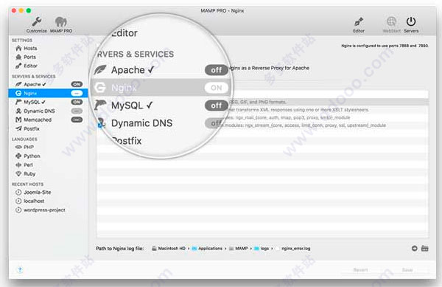
Task: Click 'Nginx as a Reverse Proxy for Apache' label
Action: [269, 68]
